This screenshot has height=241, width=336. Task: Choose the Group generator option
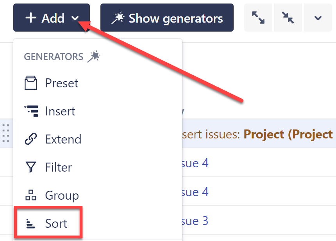pyautogui.click(x=62, y=195)
